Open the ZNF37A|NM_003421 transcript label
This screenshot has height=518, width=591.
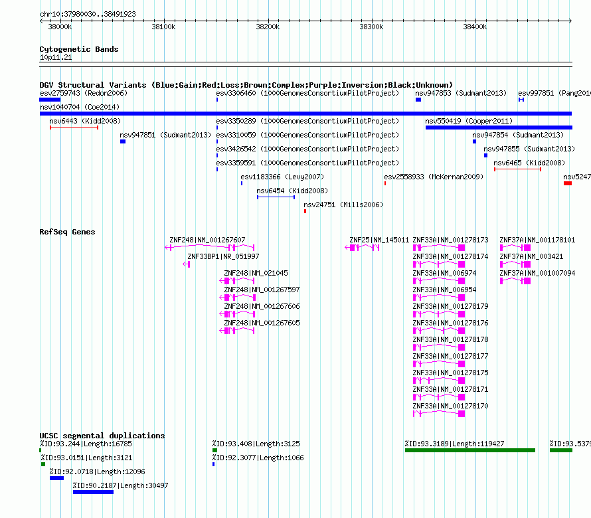point(531,256)
